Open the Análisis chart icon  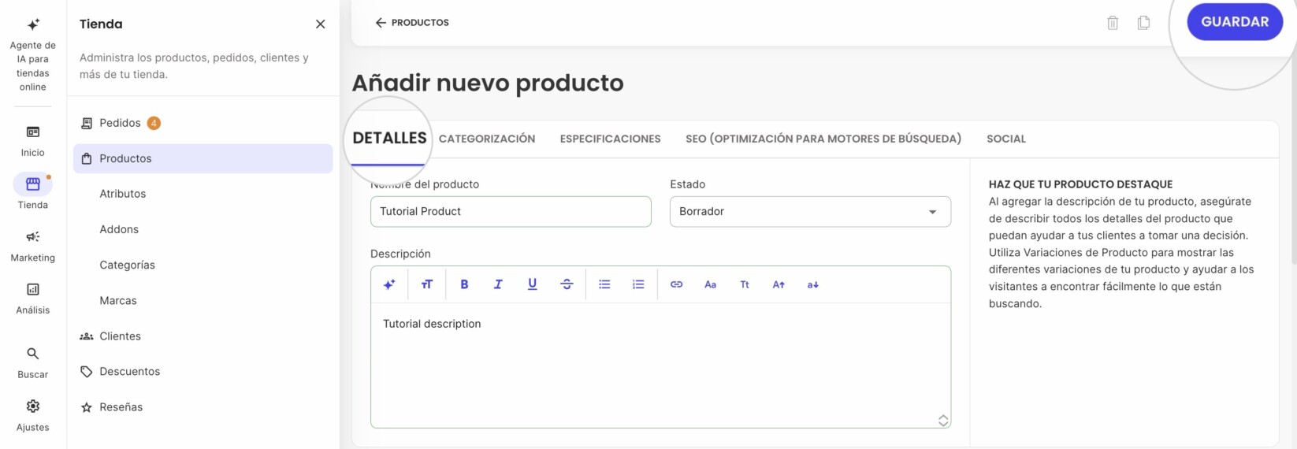pyautogui.click(x=33, y=289)
